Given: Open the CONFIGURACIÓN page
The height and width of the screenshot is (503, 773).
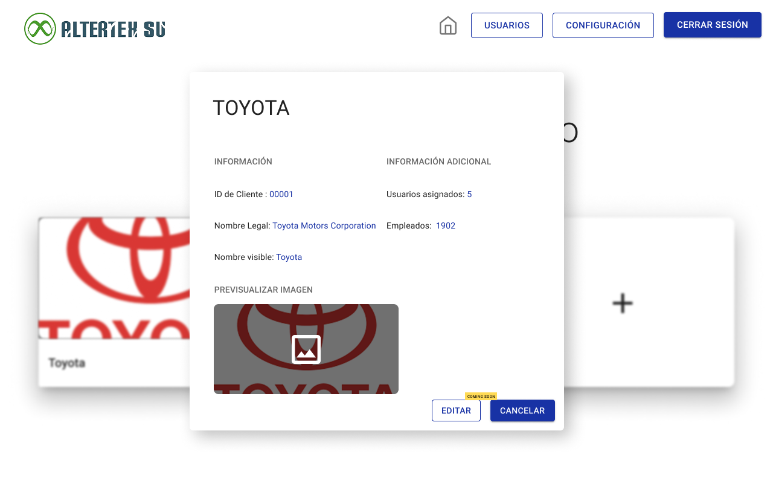Looking at the screenshot, I should tap(603, 25).
